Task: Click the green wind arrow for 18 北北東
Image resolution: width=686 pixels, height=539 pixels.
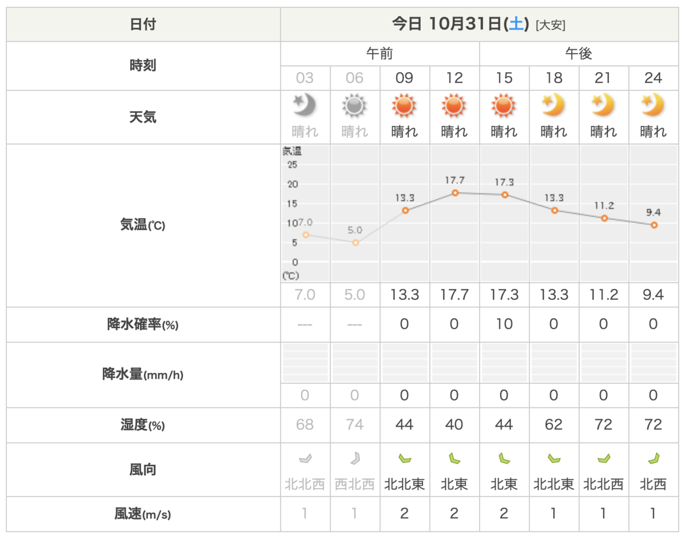Action: (x=553, y=458)
